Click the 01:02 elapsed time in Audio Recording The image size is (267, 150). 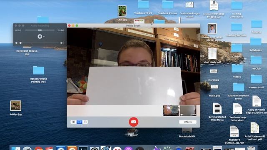18,30
